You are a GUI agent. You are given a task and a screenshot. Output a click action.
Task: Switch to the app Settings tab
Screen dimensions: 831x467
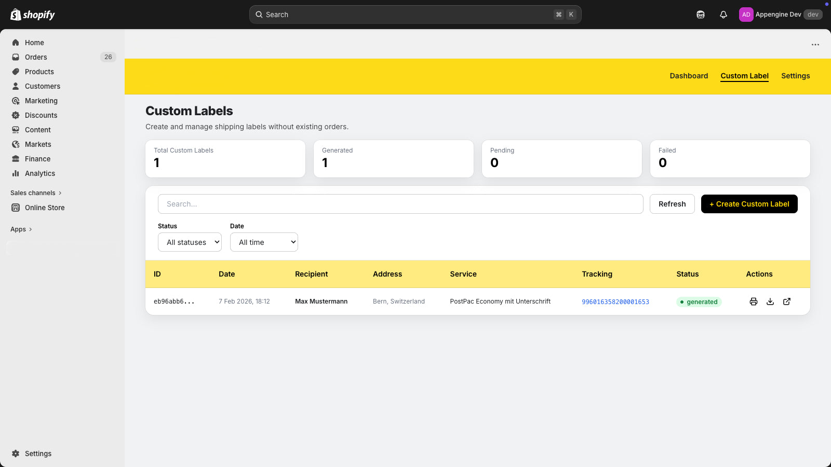coord(795,76)
